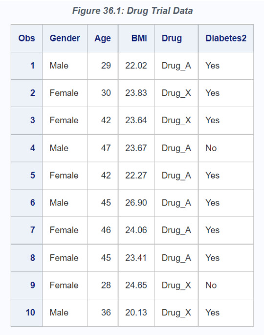Viewport: 264px width, 335px height.
Task: Click BMI value 20.13 in last row
Action: coord(136,313)
